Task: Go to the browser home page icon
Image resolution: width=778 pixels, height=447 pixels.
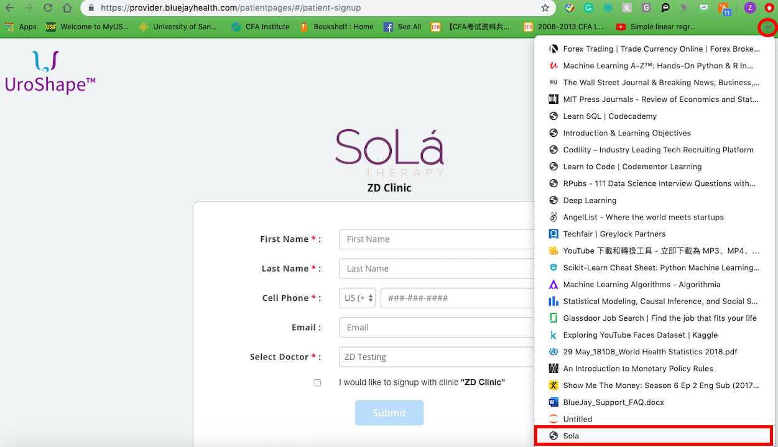Action: [67, 8]
